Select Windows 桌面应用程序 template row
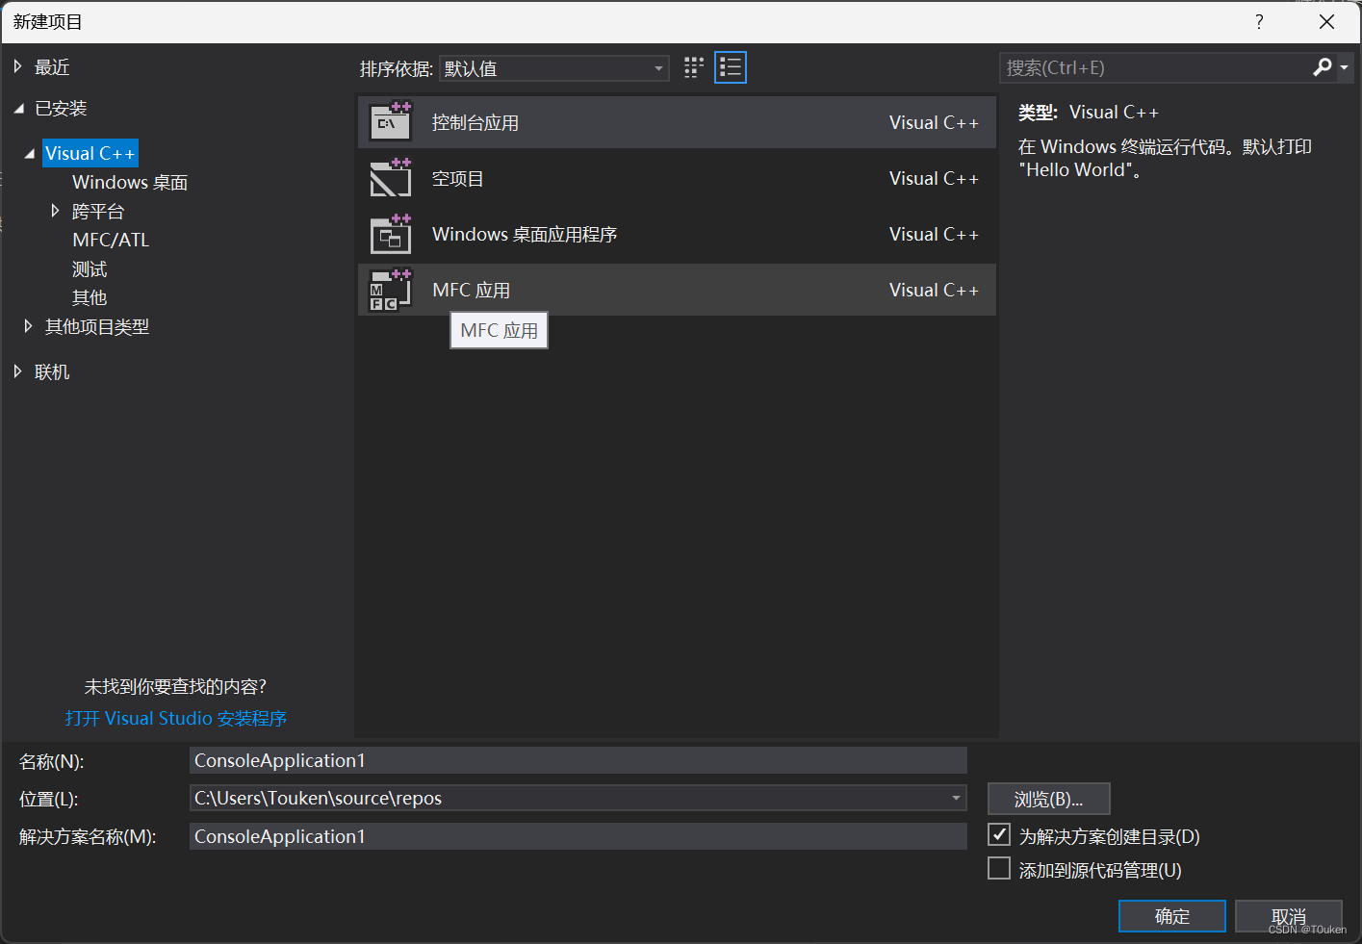 click(677, 234)
